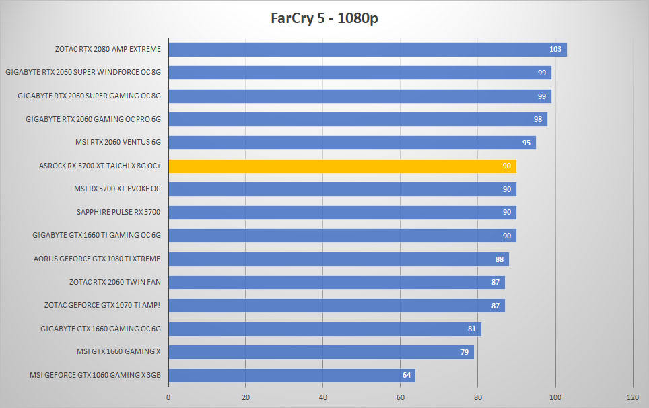Click the chart title FarCry 5 - 1080p
The width and height of the screenshot is (649, 408).
tap(324, 18)
